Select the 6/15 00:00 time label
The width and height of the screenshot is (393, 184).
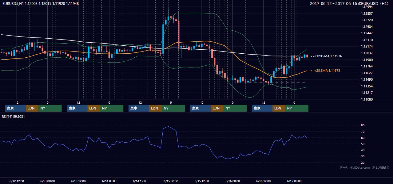point(171,181)
